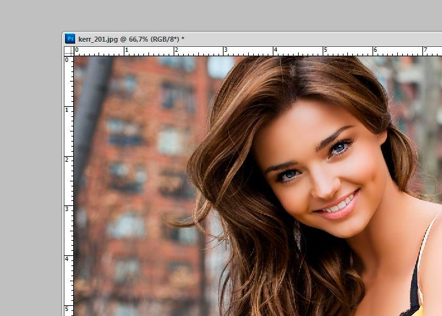442x316 pixels.
Task: Click the woman's smile on the canvas
Action: [338, 205]
